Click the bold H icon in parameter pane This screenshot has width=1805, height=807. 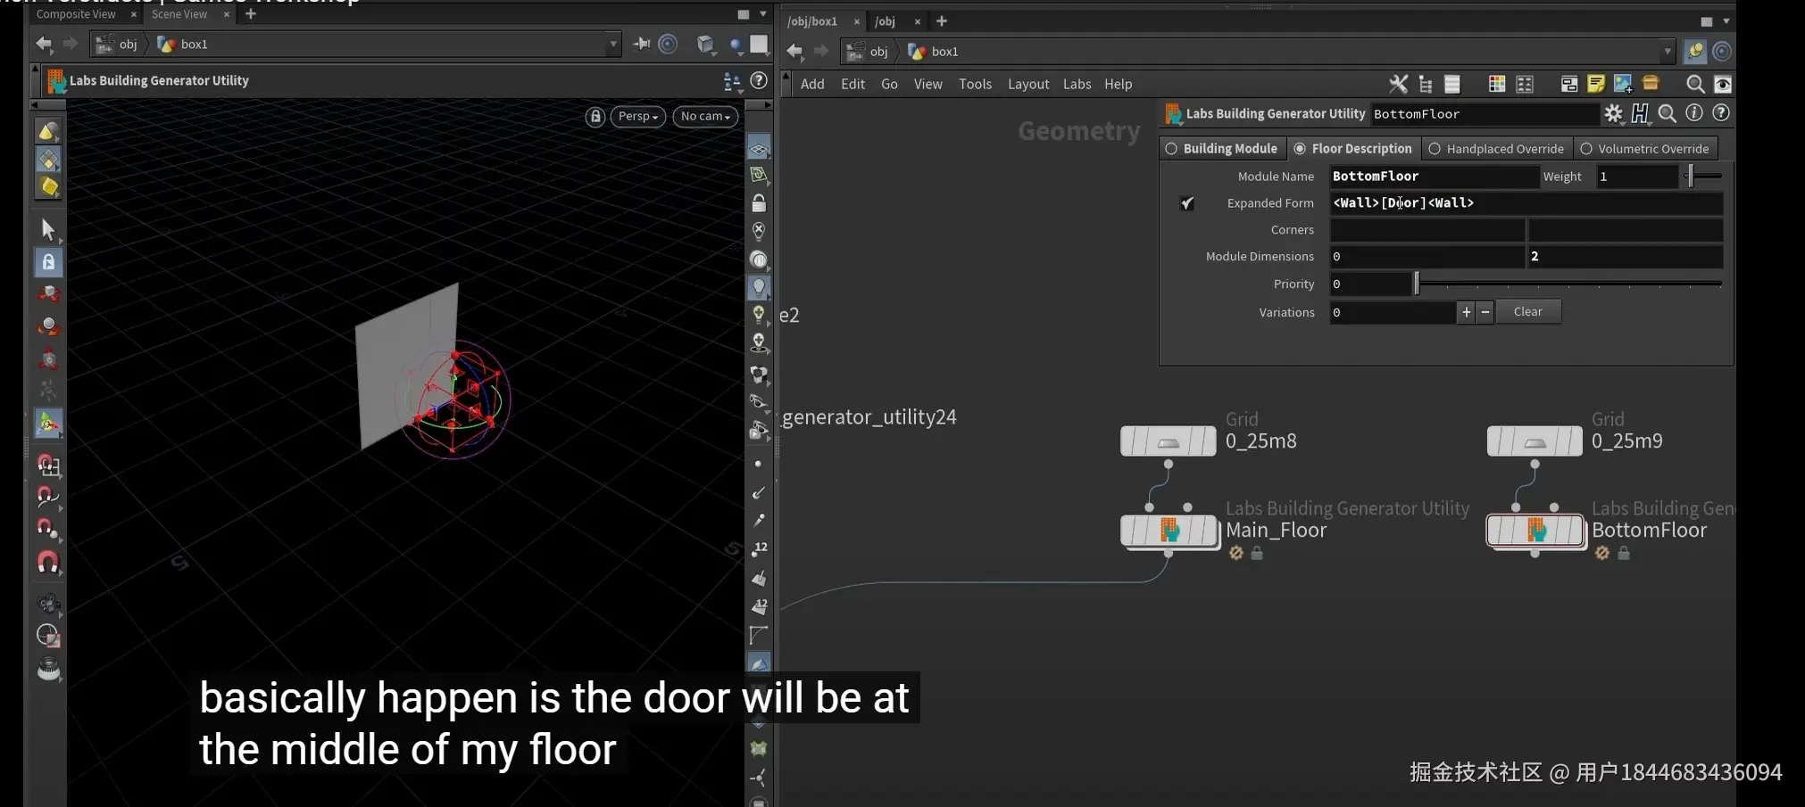pyautogui.click(x=1640, y=113)
